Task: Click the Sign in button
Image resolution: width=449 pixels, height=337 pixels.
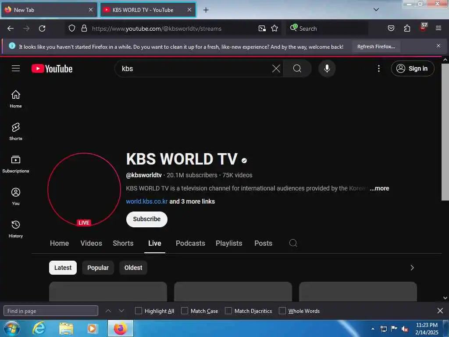Action: 413,68
